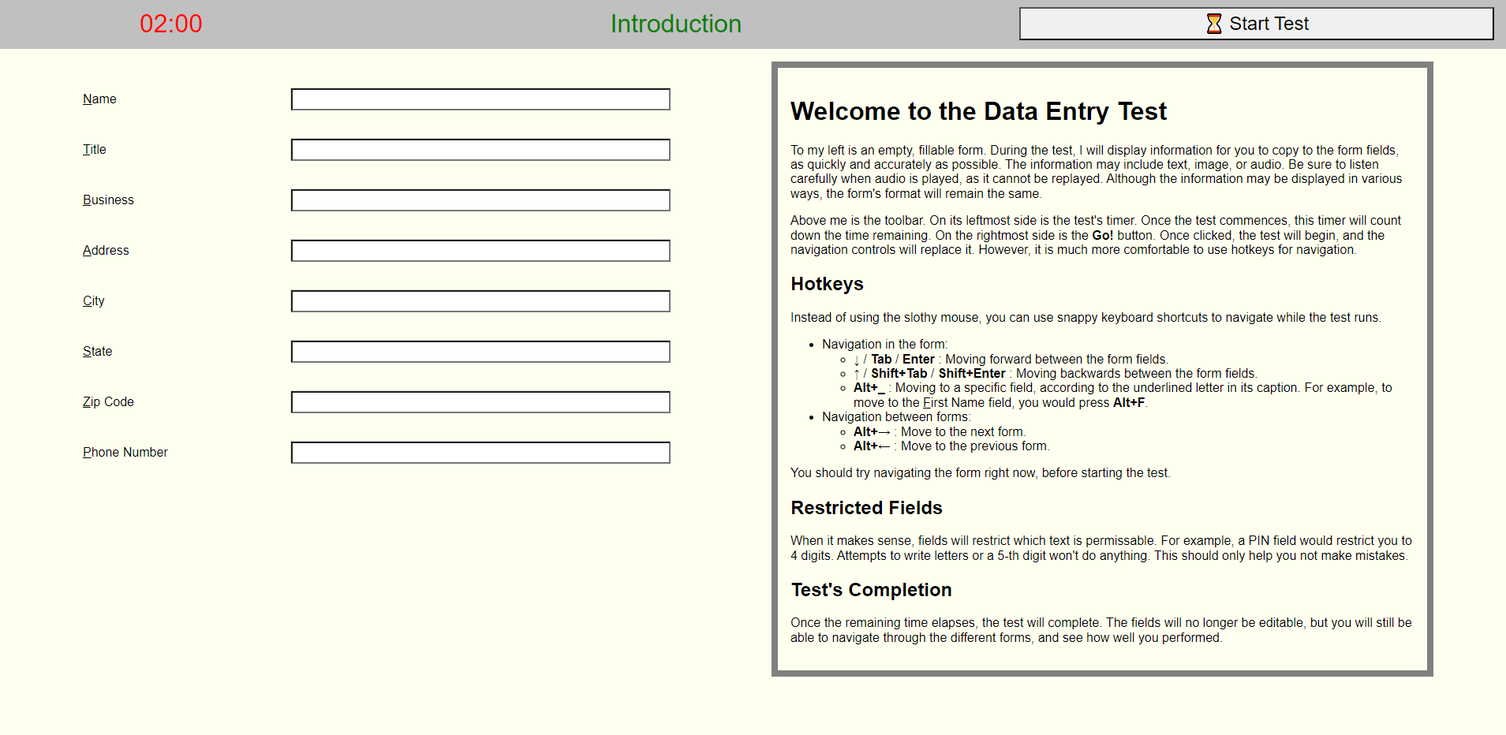
Task: Click the Address field label
Action: pos(106,250)
